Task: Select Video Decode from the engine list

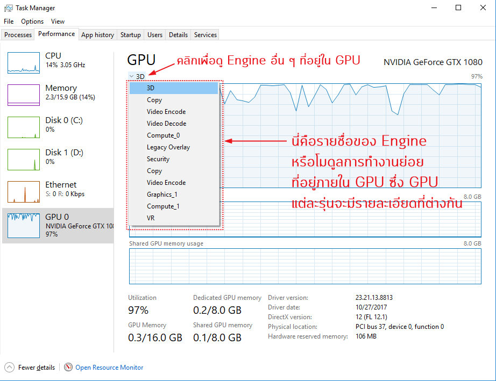Action: pyautogui.click(x=167, y=123)
